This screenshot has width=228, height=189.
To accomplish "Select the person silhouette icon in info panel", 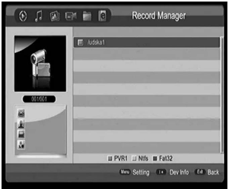I will (21, 124).
